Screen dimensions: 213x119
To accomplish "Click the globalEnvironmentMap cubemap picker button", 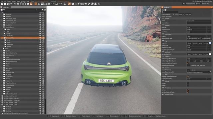I will pos(188,65).
